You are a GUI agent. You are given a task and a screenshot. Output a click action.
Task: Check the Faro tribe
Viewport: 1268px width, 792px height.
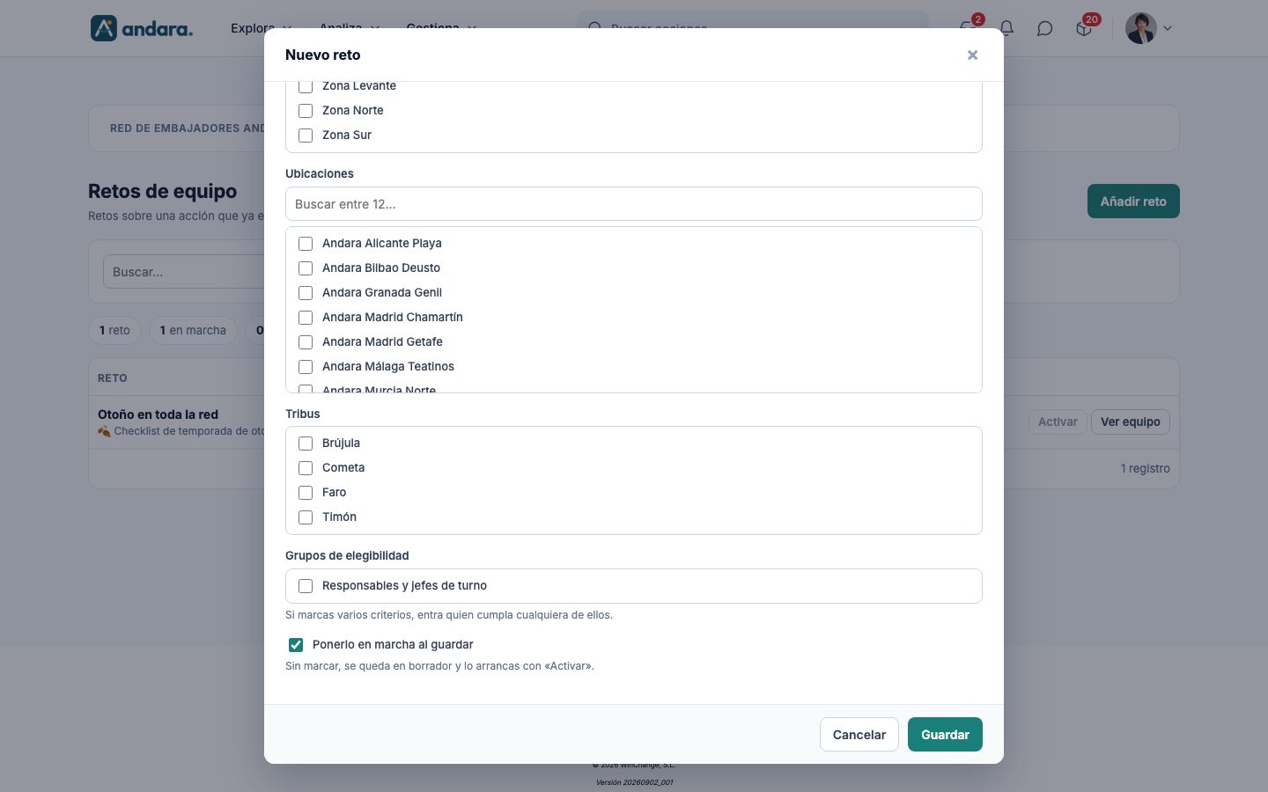[x=306, y=493]
